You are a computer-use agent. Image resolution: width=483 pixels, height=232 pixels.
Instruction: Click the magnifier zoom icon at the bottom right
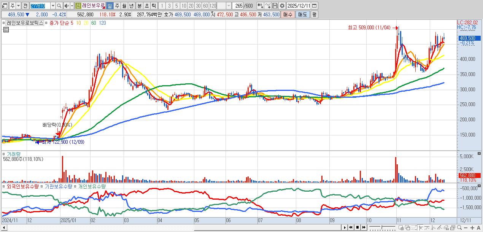(459, 227)
